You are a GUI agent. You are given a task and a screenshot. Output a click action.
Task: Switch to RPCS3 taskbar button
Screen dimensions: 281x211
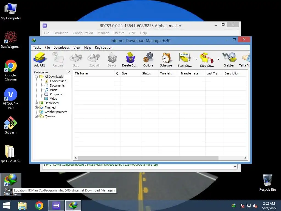(x=56, y=206)
